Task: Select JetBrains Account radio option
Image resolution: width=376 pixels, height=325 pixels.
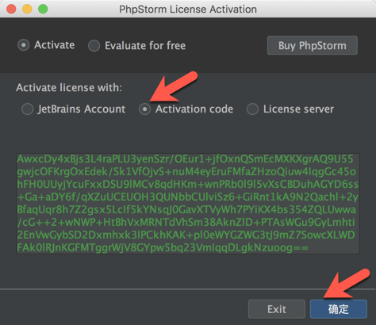Action: 27,109
